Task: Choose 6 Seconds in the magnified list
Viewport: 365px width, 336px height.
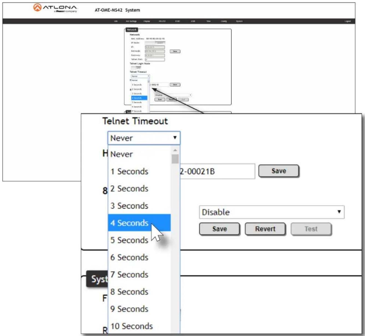Action: click(x=140, y=257)
